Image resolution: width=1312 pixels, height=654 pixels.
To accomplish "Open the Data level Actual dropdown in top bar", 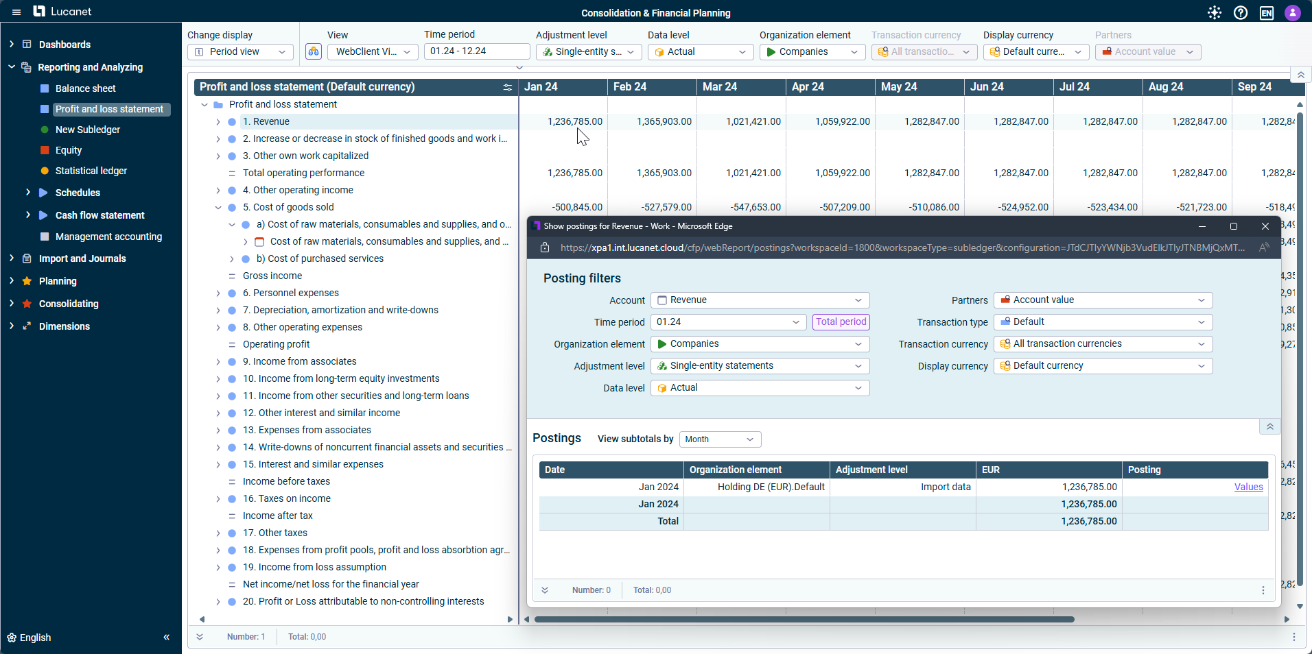I will click(701, 52).
